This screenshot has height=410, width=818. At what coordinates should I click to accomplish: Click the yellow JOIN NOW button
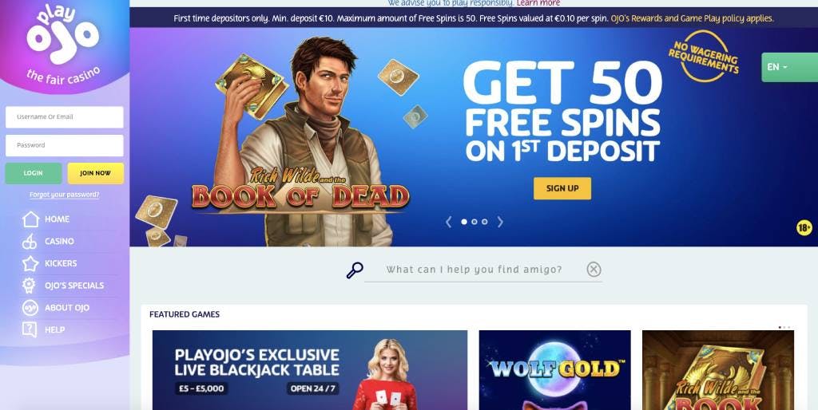coord(96,173)
